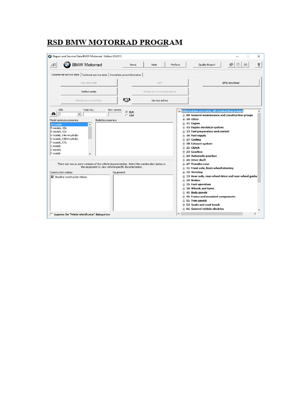Click the News button

(133, 65)
